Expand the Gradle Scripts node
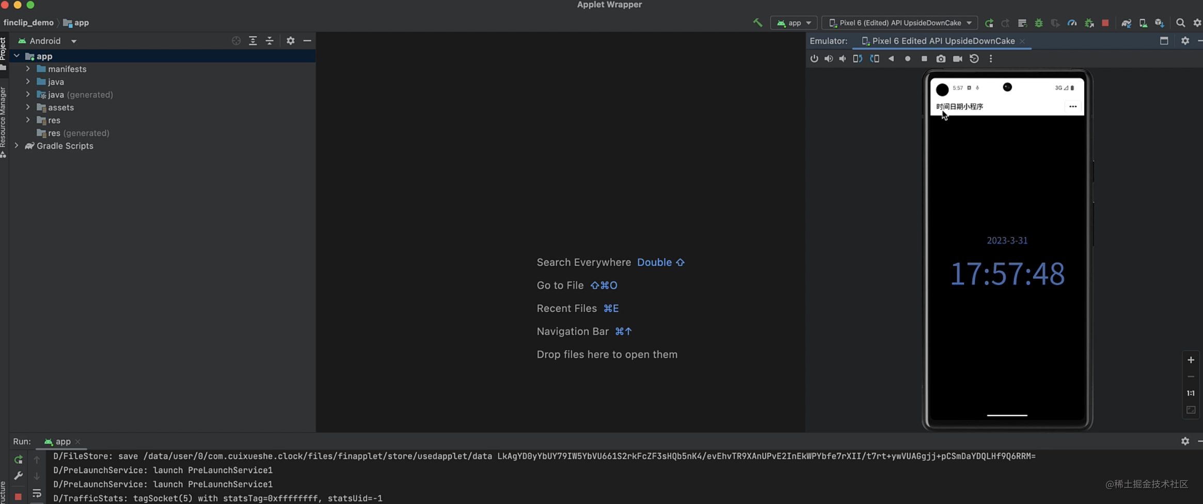This screenshot has height=504, width=1203. (17, 146)
